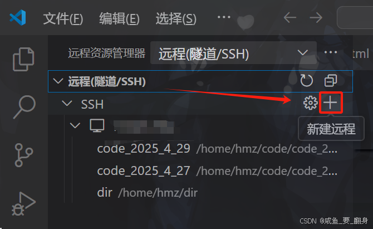The height and width of the screenshot is (229, 373).
Task: Collapse the blurred host computer node
Action: [75, 125]
